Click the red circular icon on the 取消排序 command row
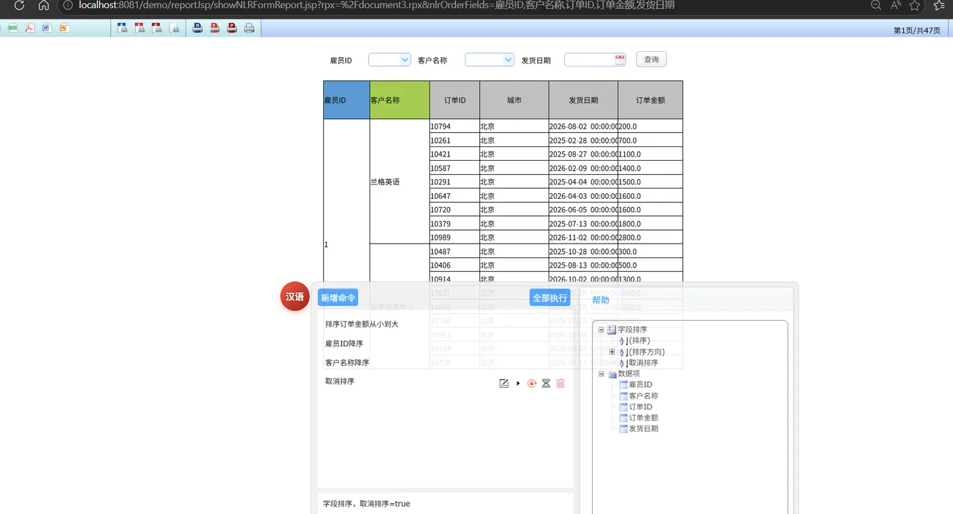This screenshot has width=953, height=514. 532,383
